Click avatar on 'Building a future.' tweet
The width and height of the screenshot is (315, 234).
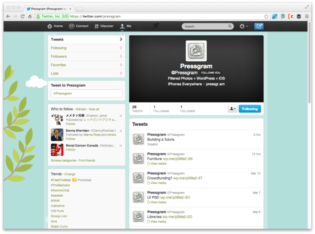point(139,139)
